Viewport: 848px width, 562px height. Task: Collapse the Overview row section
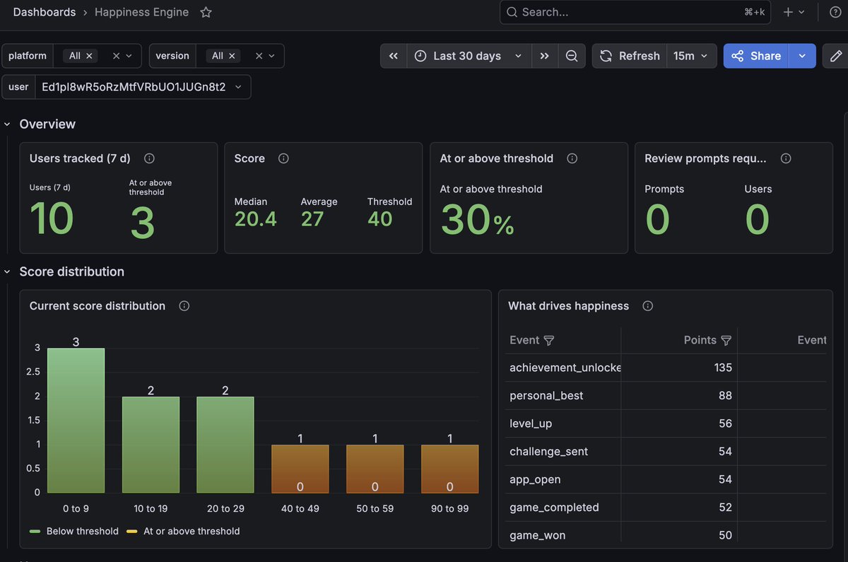(7, 124)
